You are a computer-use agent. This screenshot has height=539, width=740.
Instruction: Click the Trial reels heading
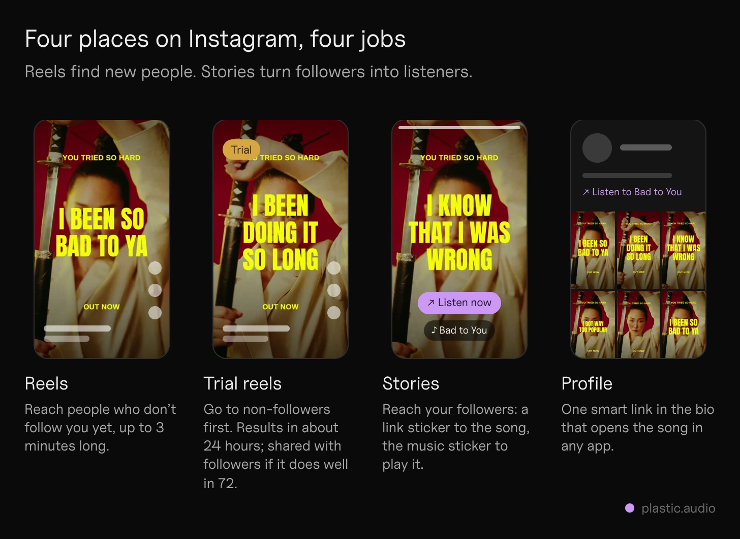coord(242,383)
